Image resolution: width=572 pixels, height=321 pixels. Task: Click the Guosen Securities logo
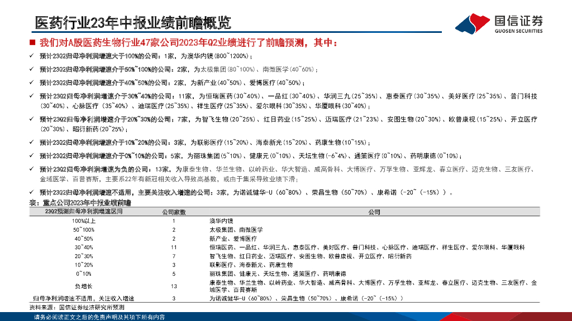[499, 23]
